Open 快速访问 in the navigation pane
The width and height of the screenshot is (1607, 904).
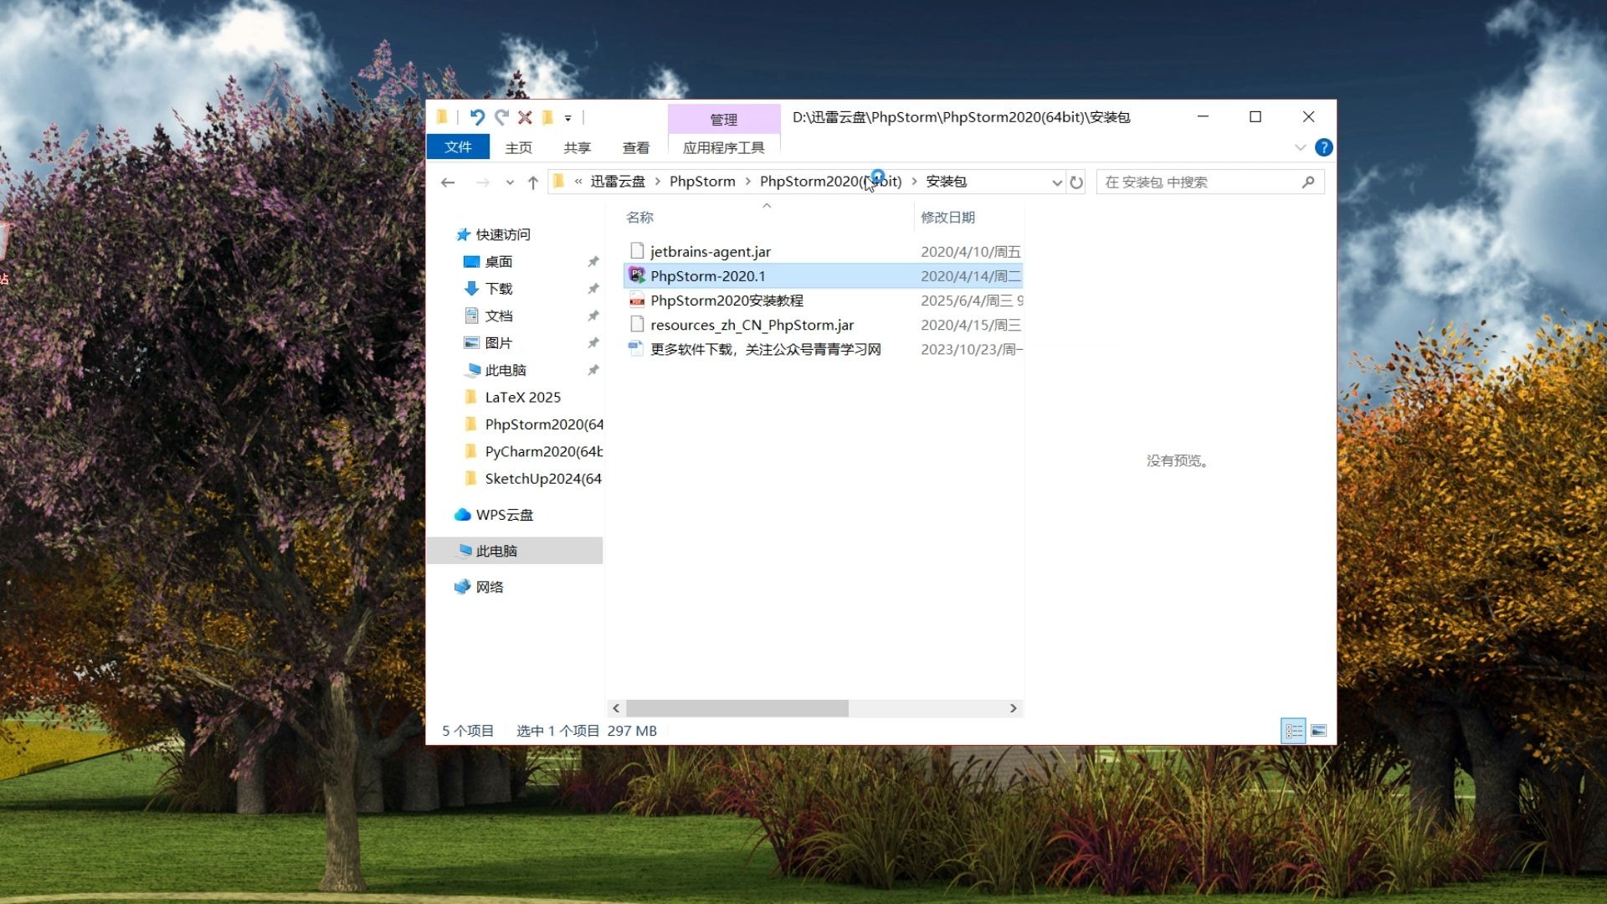pyautogui.click(x=503, y=234)
